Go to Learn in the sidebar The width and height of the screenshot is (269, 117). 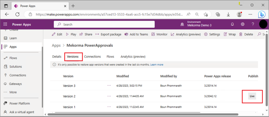click(x=10, y=38)
